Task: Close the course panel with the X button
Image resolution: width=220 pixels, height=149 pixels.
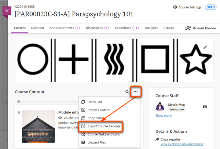Action: (x=7, y=11)
